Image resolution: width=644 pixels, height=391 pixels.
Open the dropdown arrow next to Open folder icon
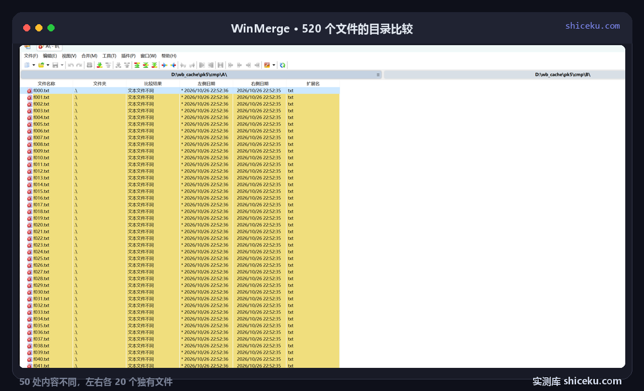47,65
